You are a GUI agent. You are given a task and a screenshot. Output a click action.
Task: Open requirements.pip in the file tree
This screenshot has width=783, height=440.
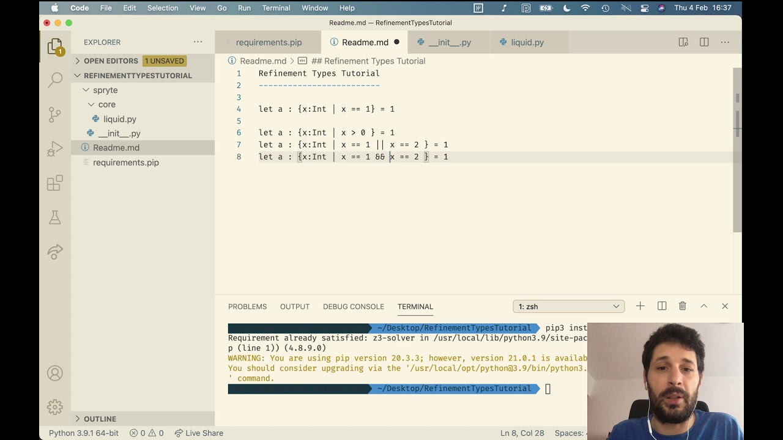[125, 163]
